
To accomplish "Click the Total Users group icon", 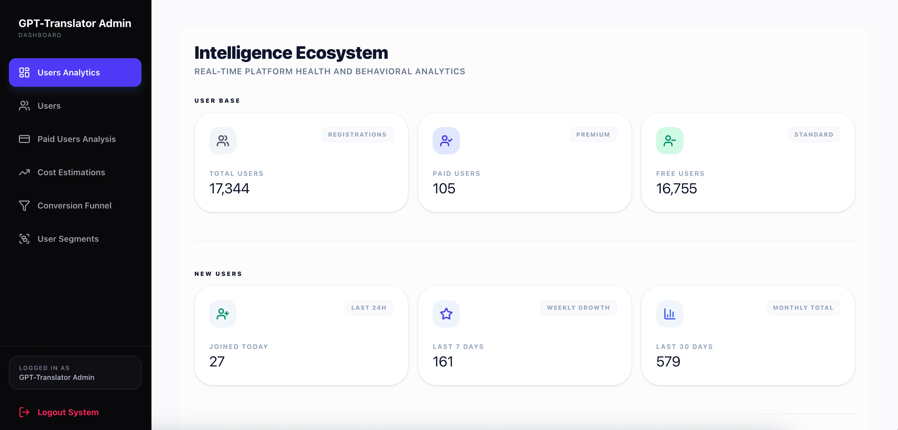I will point(222,140).
